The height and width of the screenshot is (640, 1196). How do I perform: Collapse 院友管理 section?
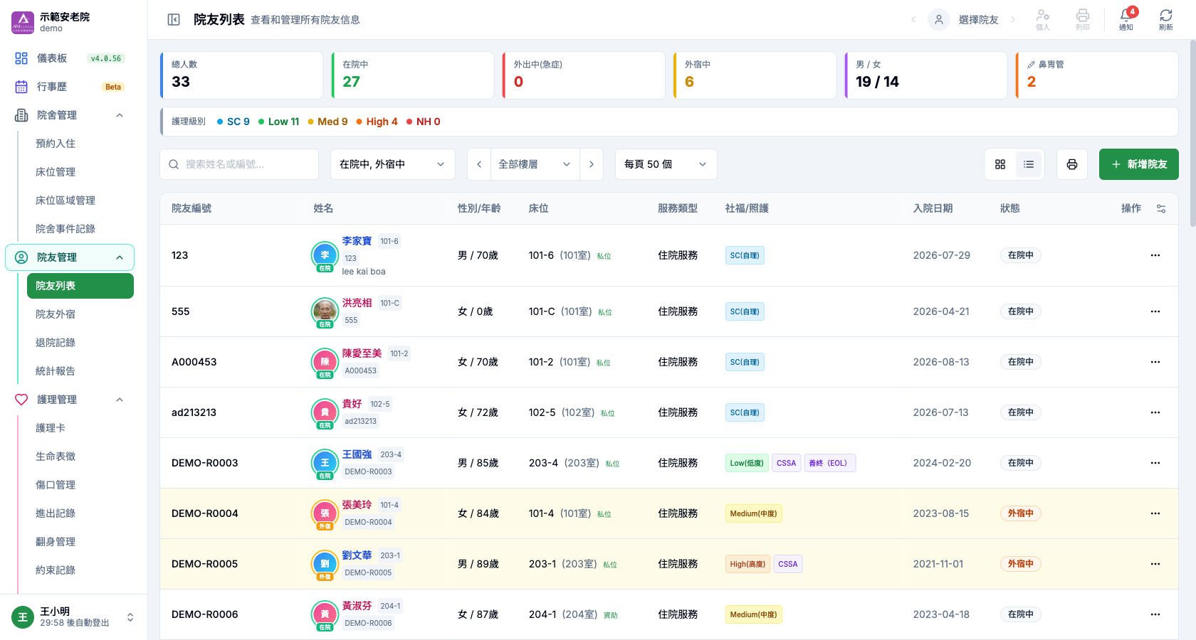coord(70,257)
